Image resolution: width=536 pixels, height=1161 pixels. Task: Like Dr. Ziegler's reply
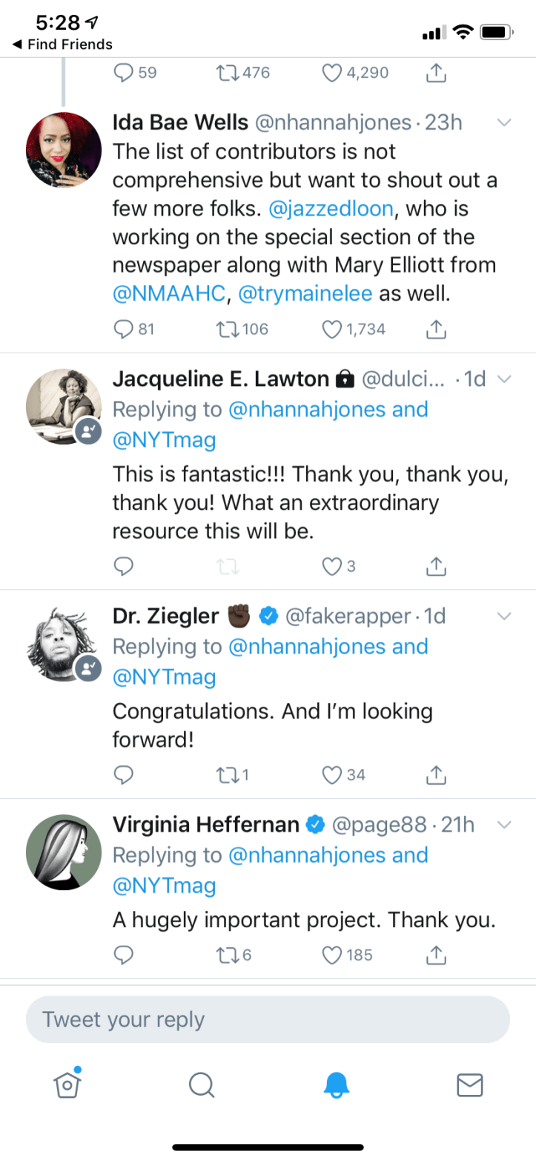[333, 775]
